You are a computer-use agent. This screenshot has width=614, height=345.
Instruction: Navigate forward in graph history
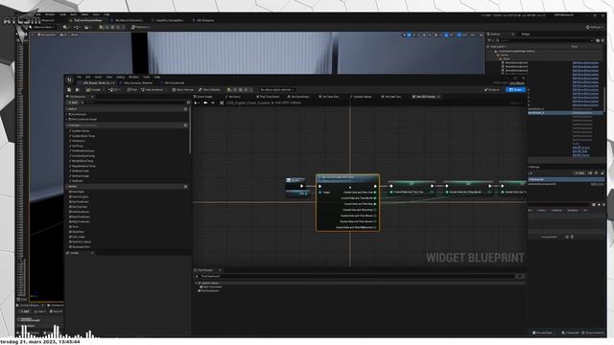[x=213, y=103]
